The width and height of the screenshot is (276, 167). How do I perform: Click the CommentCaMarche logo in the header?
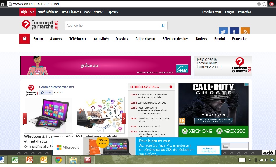click(40, 25)
